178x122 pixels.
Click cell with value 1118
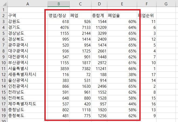[80, 110]
